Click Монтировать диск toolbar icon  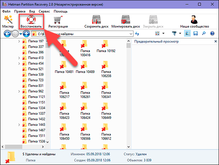126,22
